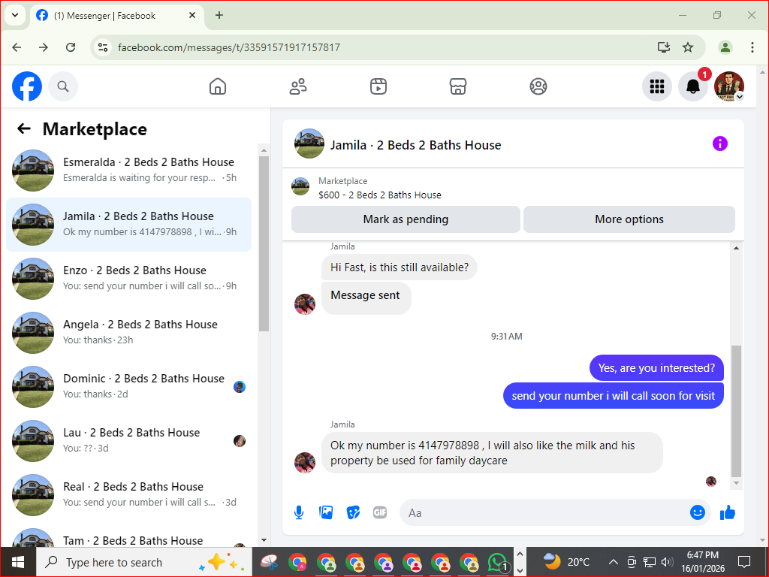The image size is (769, 577).
Task: Open the Facebook logo home link
Action: pyautogui.click(x=27, y=86)
